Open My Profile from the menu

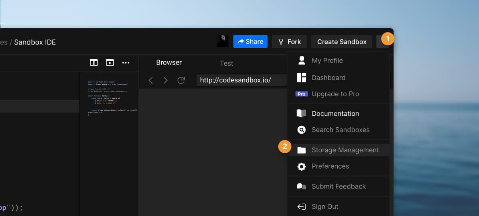tap(327, 60)
